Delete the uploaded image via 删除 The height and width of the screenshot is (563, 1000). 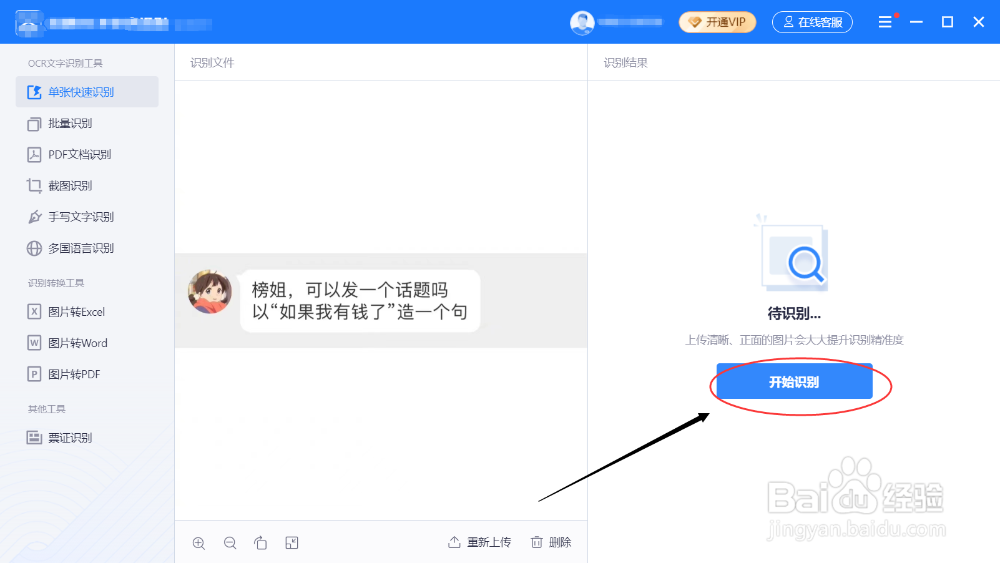point(552,542)
